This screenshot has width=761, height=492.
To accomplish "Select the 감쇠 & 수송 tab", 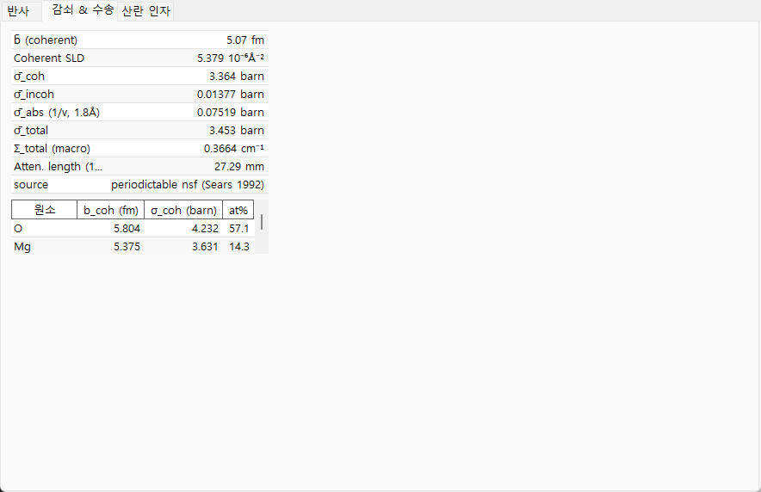I will point(82,10).
